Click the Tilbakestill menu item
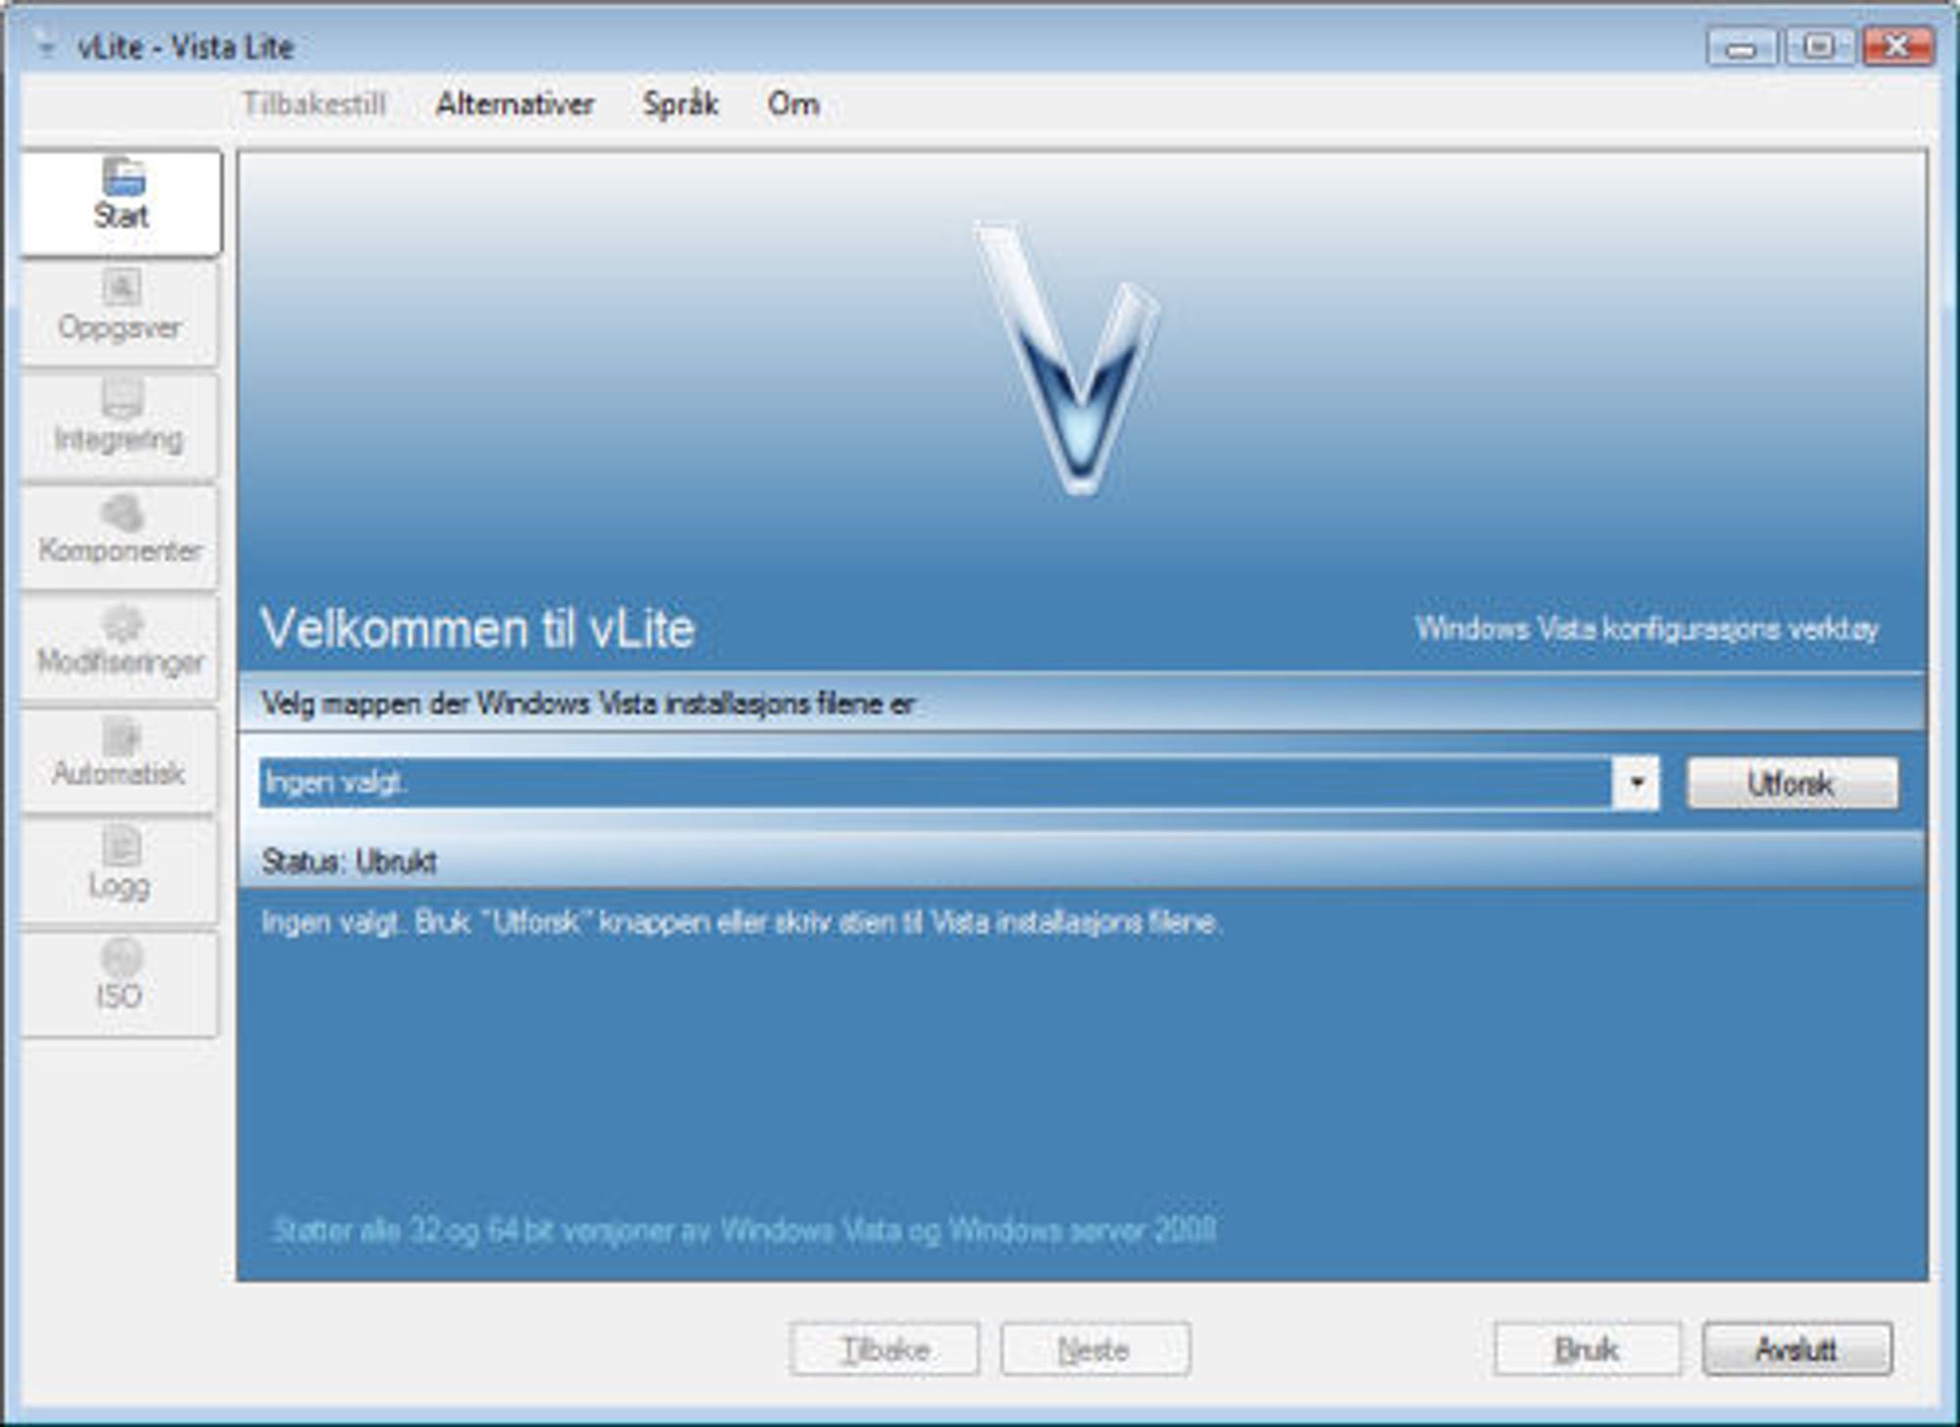Viewport: 1960px width, 1427px height. (x=315, y=104)
